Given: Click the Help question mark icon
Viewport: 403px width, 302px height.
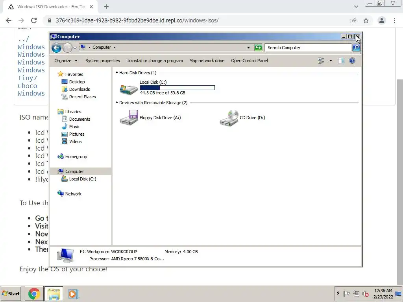Looking at the screenshot, I should (352, 61).
